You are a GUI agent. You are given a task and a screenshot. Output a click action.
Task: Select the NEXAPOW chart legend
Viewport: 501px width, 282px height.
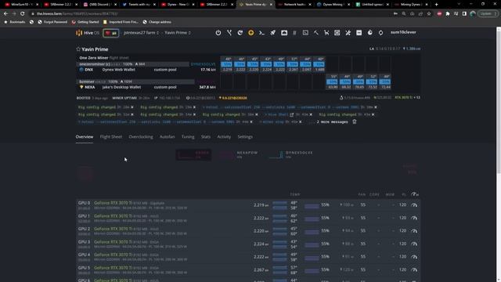click(238, 155)
